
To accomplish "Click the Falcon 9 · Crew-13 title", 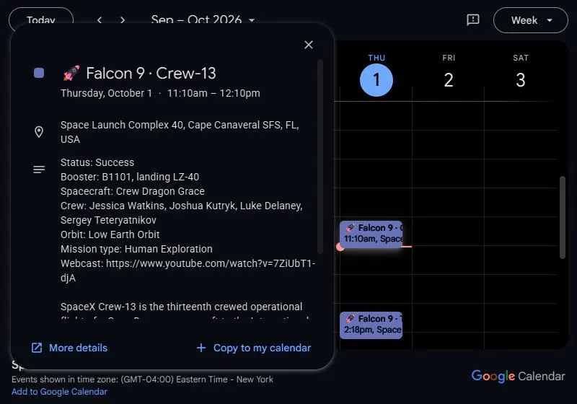I will click(x=151, y=73).
